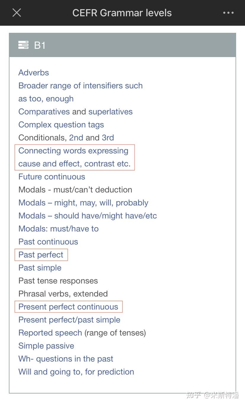
Task: Collapse the B1 section header
Action: coord(122,45)
